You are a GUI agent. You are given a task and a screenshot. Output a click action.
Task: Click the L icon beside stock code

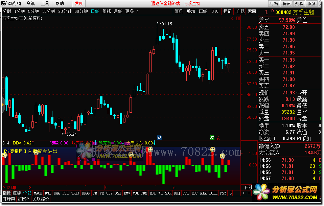(267, 13)
